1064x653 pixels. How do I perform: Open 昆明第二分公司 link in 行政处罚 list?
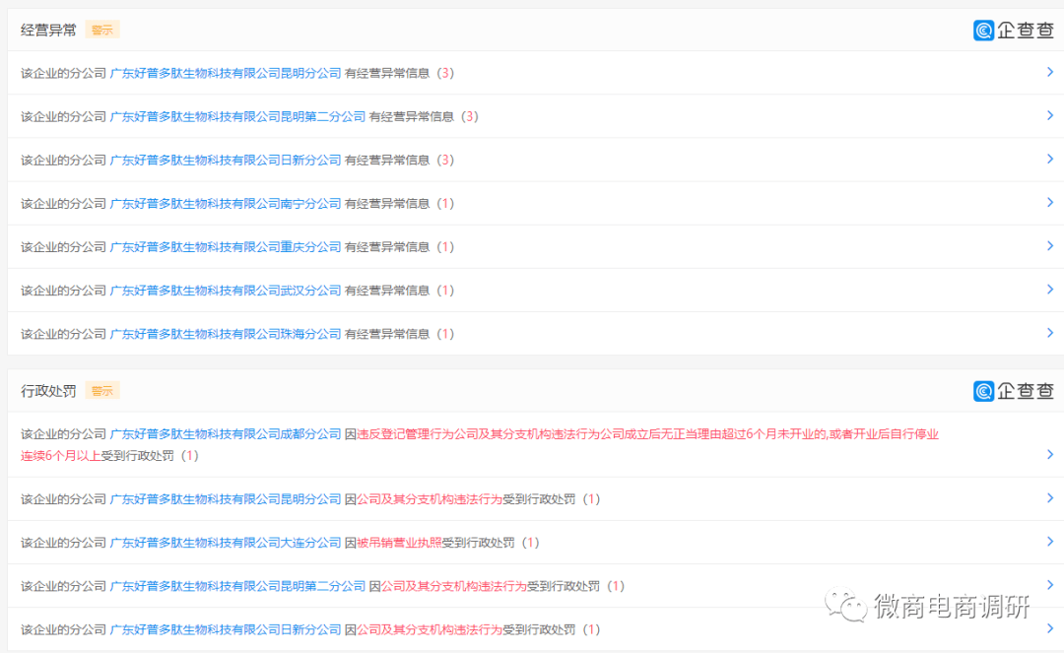point(237,585)
